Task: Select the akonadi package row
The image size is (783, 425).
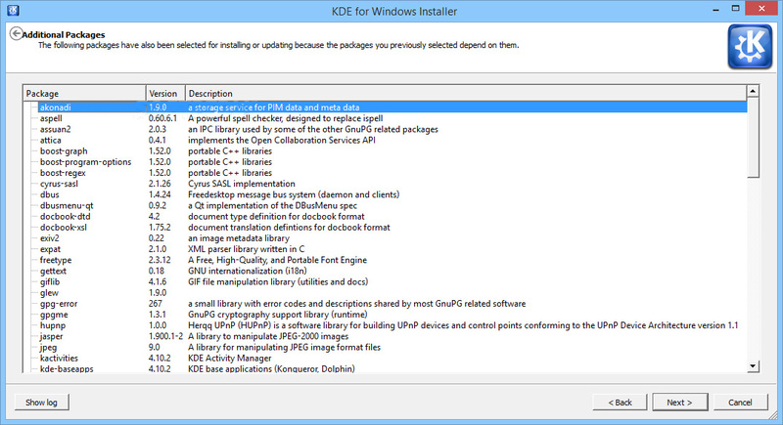Action: [392, 107]
